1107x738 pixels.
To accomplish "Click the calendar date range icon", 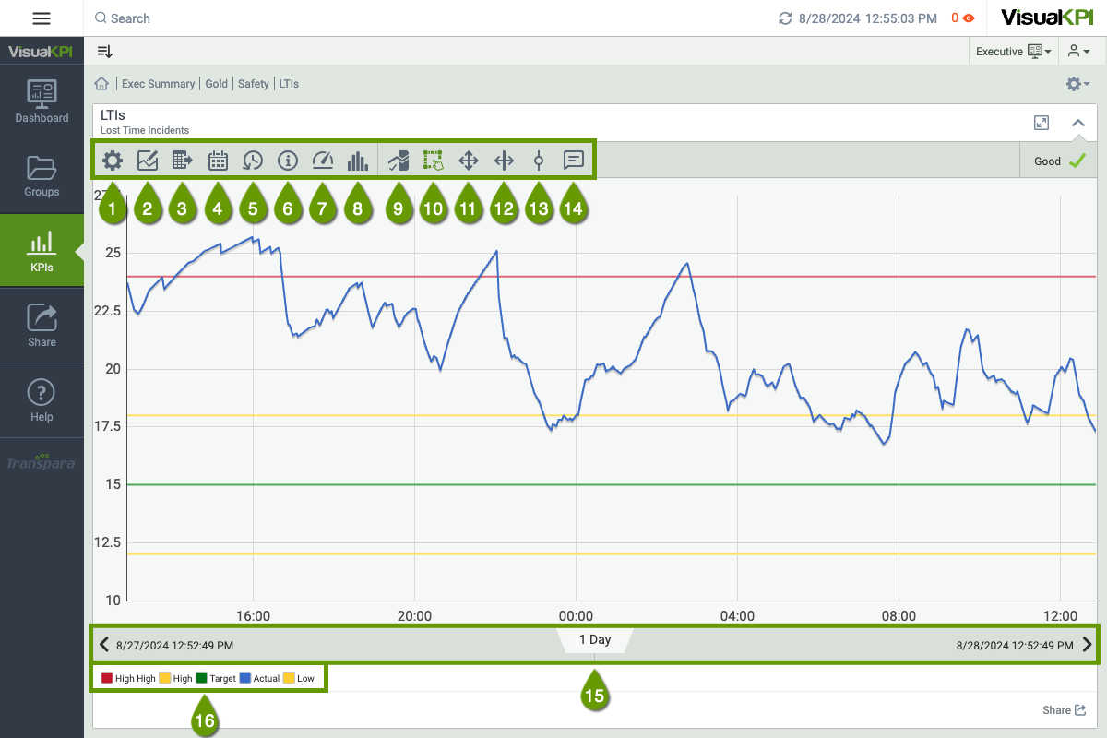I will 218,161.
